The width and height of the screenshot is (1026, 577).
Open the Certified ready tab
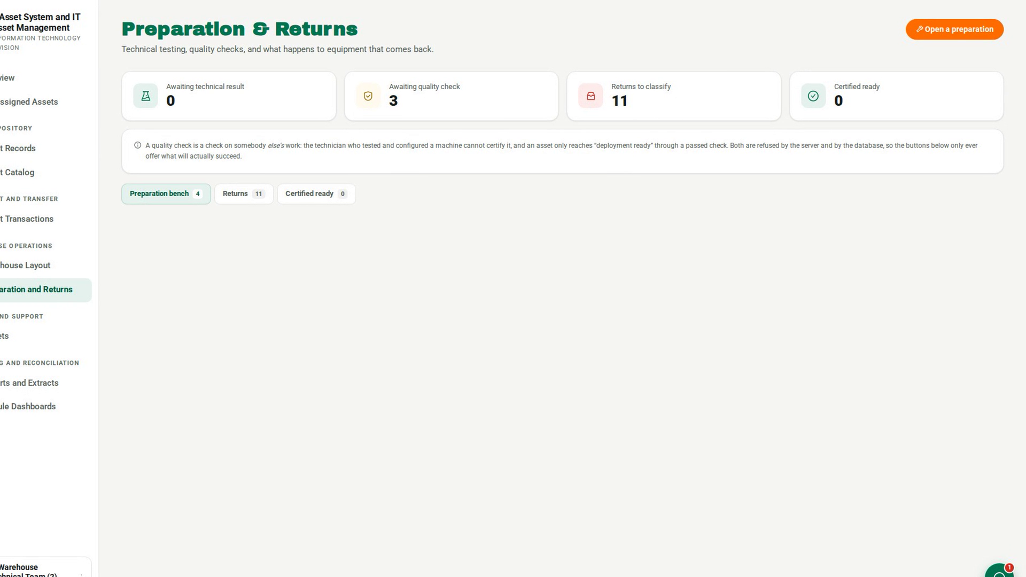click(x=316, y=194)
